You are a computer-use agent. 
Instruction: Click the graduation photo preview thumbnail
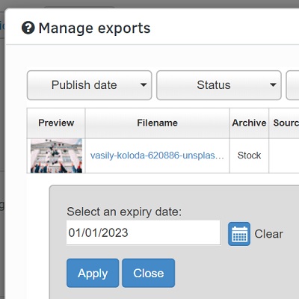click(x=56, y=155)
